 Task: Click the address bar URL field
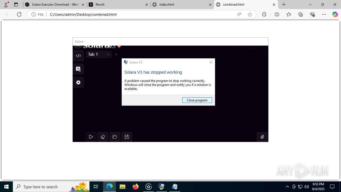coord(141,14)
